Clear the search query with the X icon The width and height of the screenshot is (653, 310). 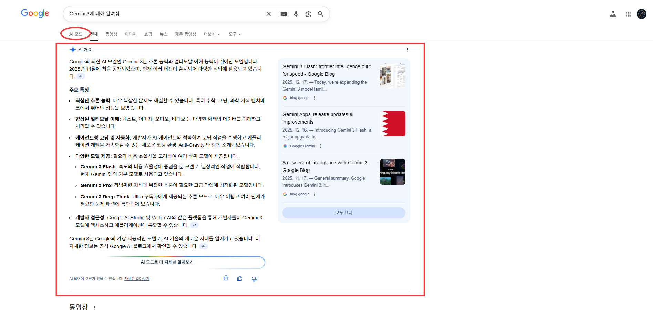269,14
